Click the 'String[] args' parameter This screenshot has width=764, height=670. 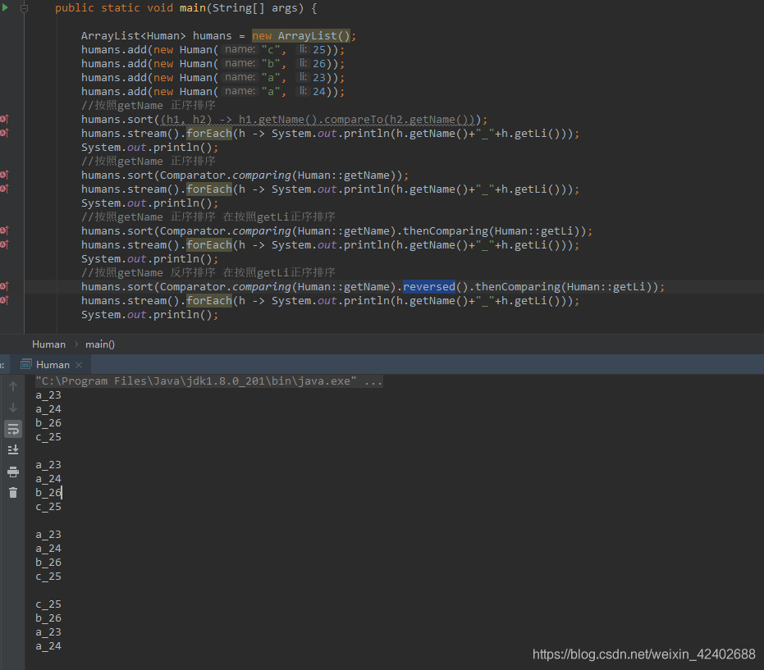point(254,8)
